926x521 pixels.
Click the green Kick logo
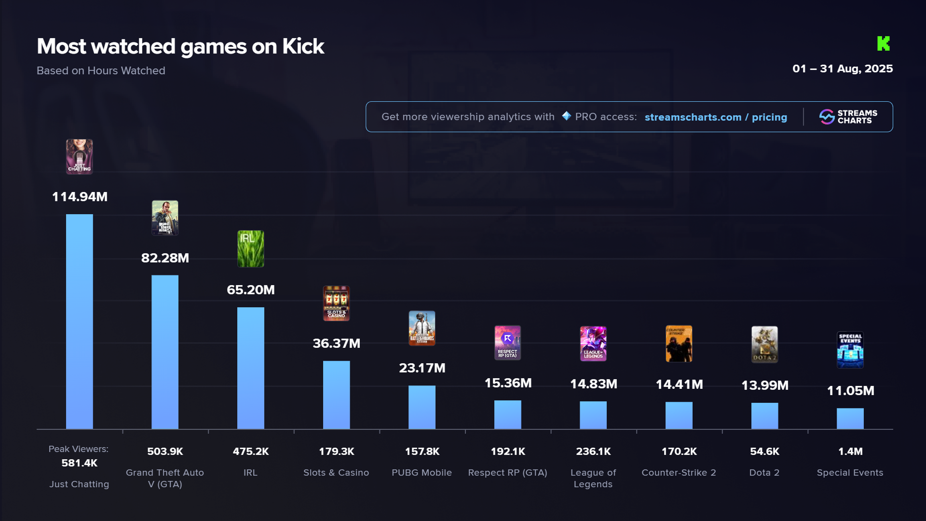pyautogui.click(x=883, y=43)
